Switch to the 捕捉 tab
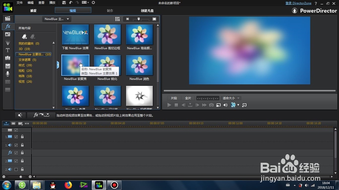339x190 pixels. [x=33, y=10]
